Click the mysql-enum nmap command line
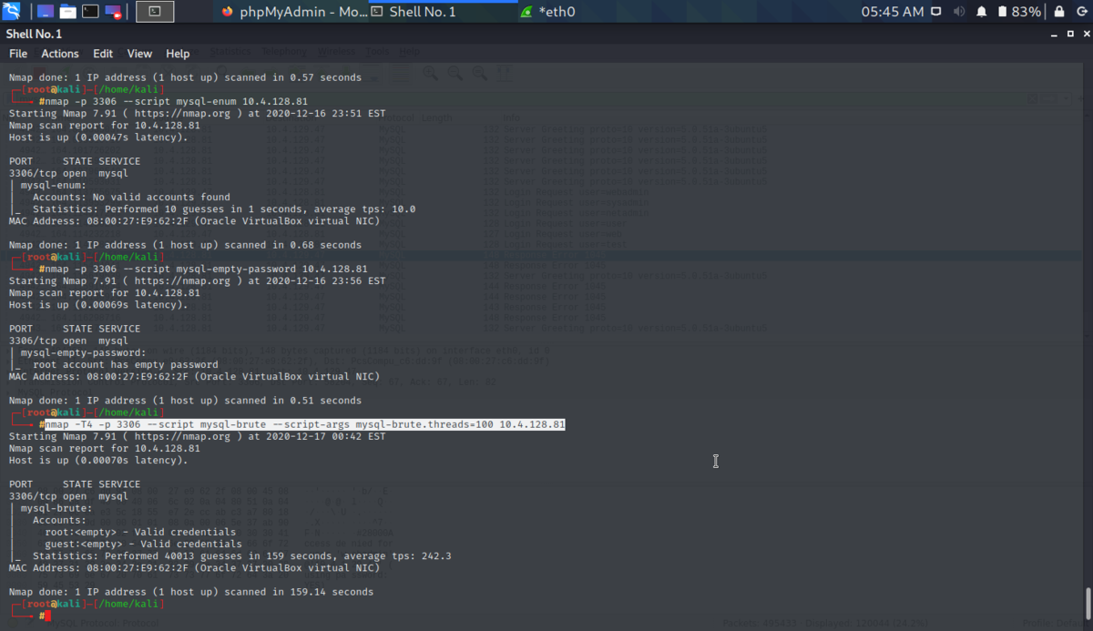This screenshot has height=631, width=1093. (177, 102)
